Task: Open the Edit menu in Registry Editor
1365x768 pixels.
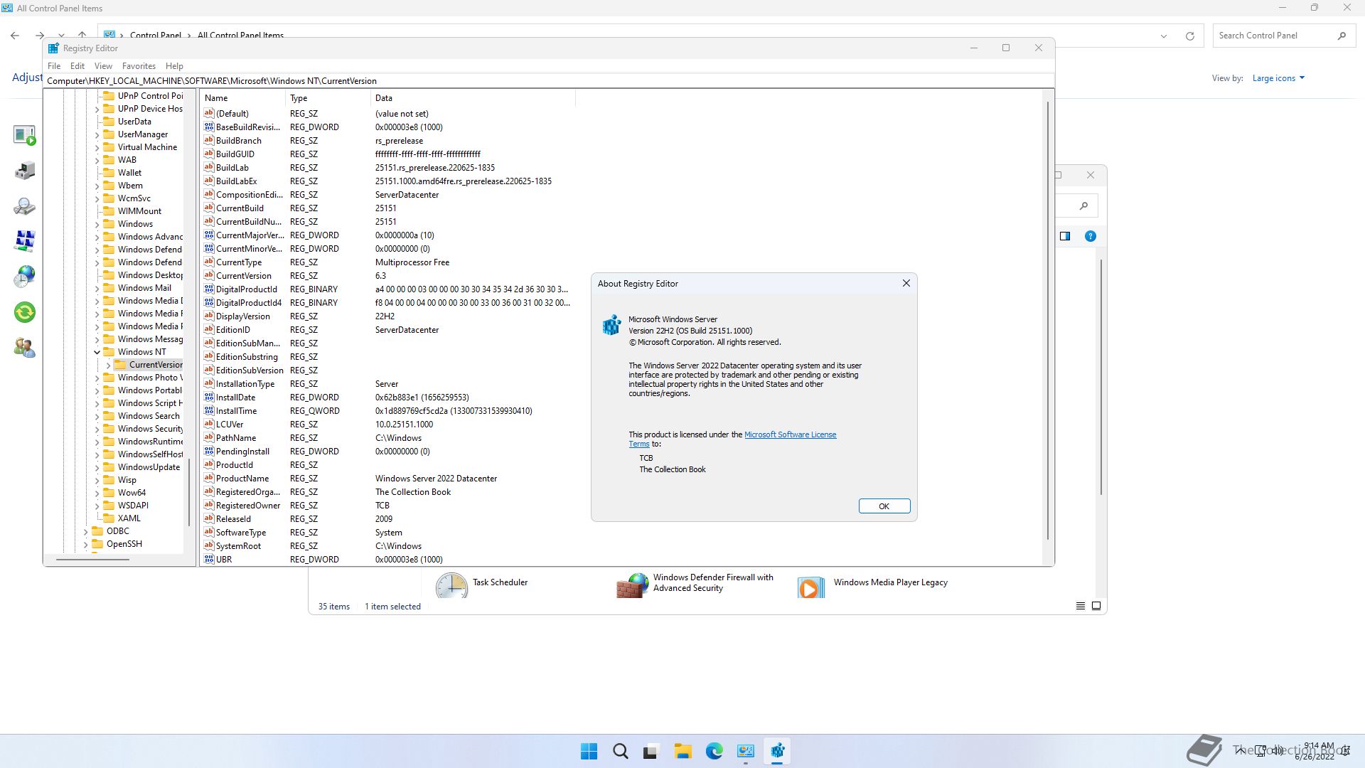Action: tap(77, 65)
